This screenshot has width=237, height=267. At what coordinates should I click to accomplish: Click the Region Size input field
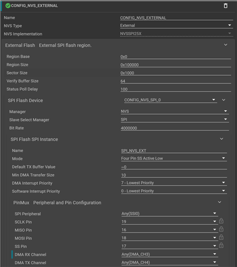tap(176, 65)
